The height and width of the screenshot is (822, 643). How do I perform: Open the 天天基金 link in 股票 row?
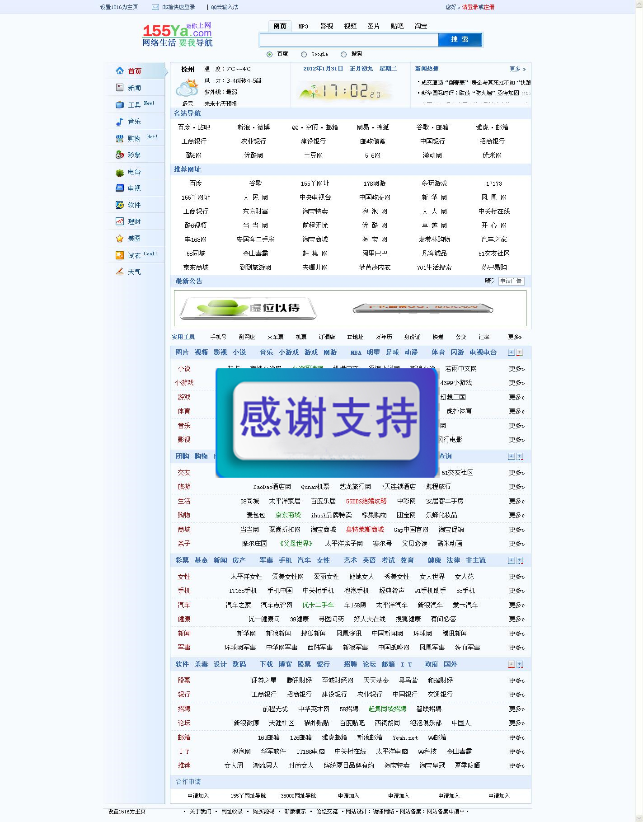pyautogui.click(x=376, y=681)
